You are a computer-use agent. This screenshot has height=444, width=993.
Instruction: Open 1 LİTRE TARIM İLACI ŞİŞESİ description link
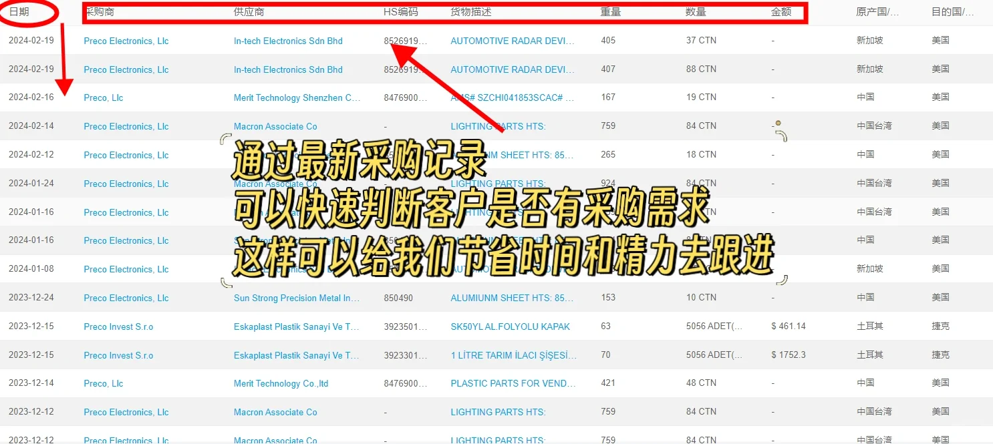coord(514,355)
